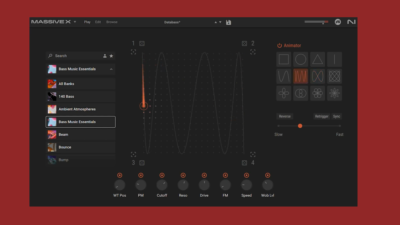Select the Bump bank
Image resolution: width=400 pixels, height=225 pixels.
coord(81,160)
